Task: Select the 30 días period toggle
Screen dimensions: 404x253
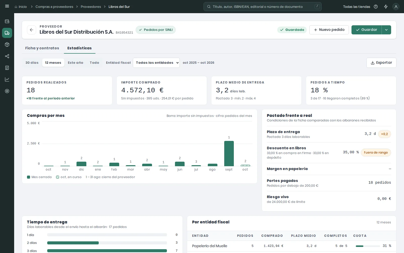Action: [32, 63]
